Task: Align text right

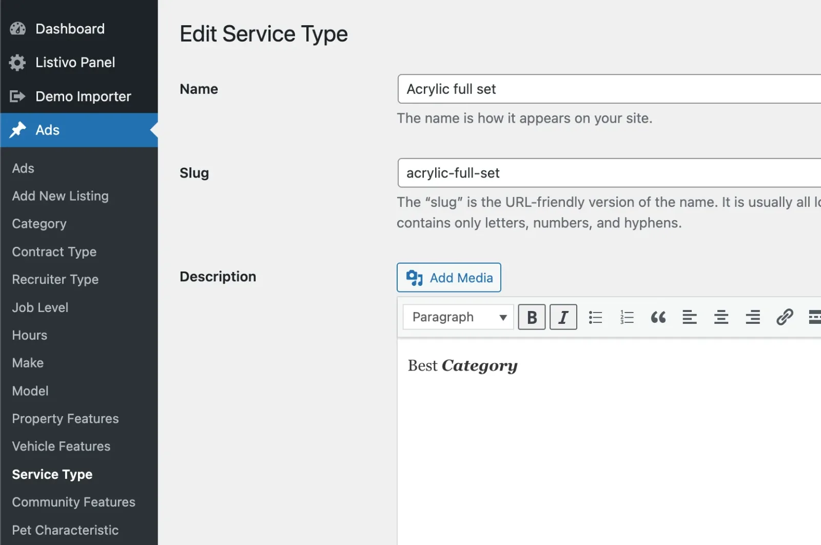Action: click(x=753, y=317)
